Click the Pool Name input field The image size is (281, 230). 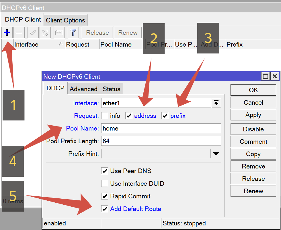161,128
